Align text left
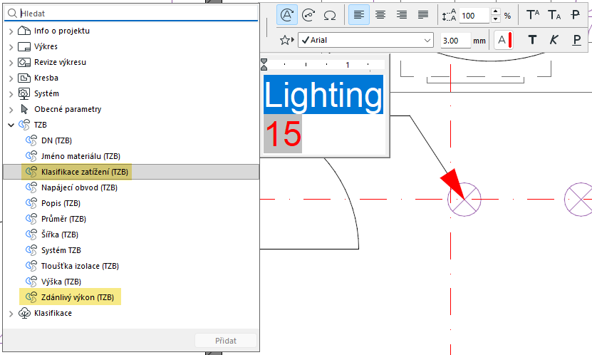The height and width of the screenshot is (355, 592). pyautogui.click(x=358, y=15)
